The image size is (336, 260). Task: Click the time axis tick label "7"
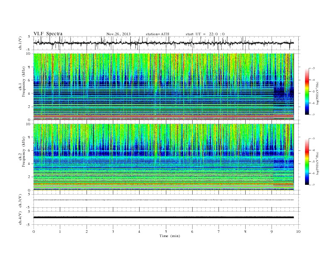(219, 232)
